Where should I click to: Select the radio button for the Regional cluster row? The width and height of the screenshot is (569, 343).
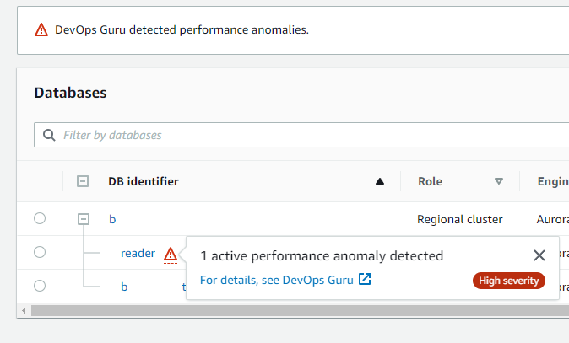[x=40, y=219]
